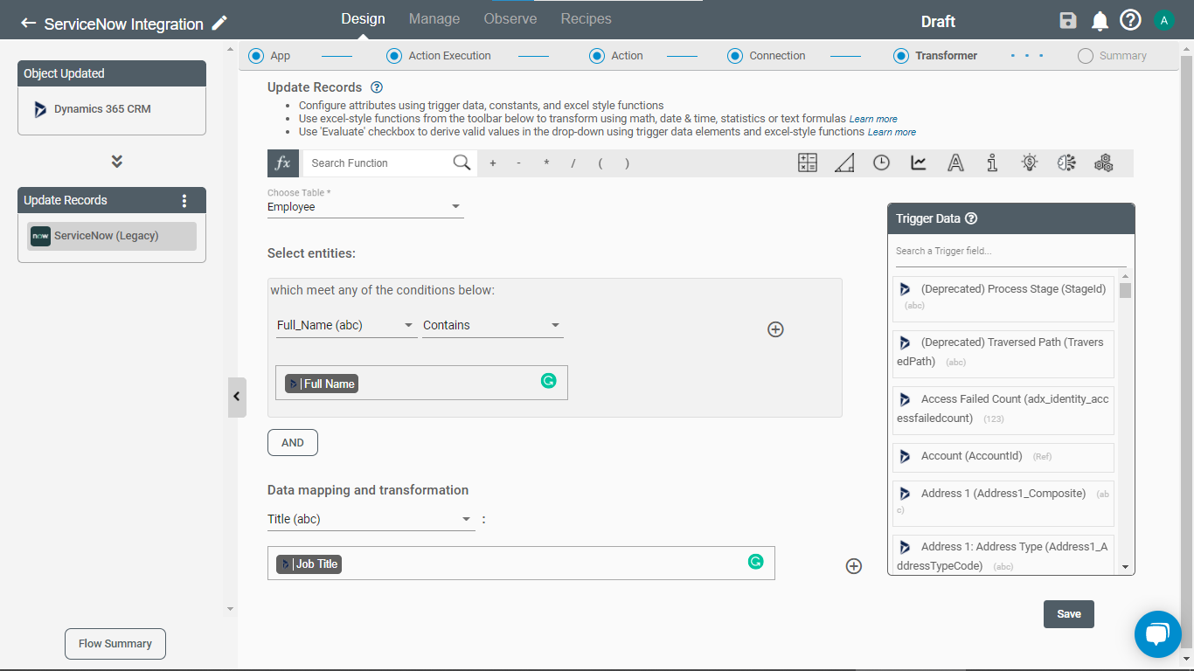This screenshot has width=1194, height=671.
Task: Open Update Records help icon
Action: pyautogui.click(x=377, y=87)
